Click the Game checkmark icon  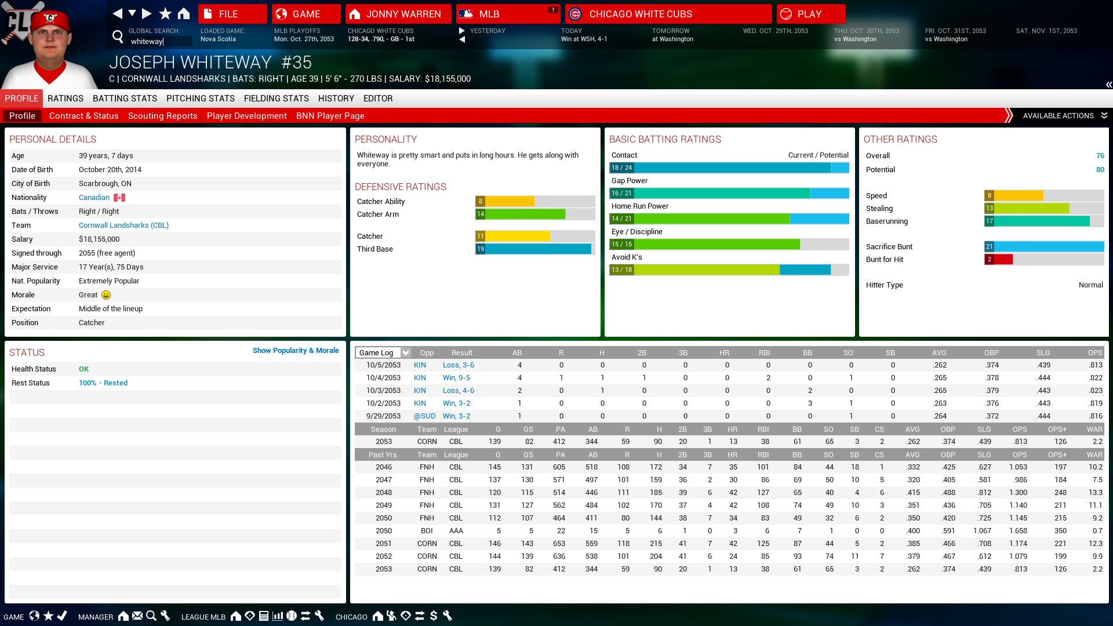pos(63,616)
